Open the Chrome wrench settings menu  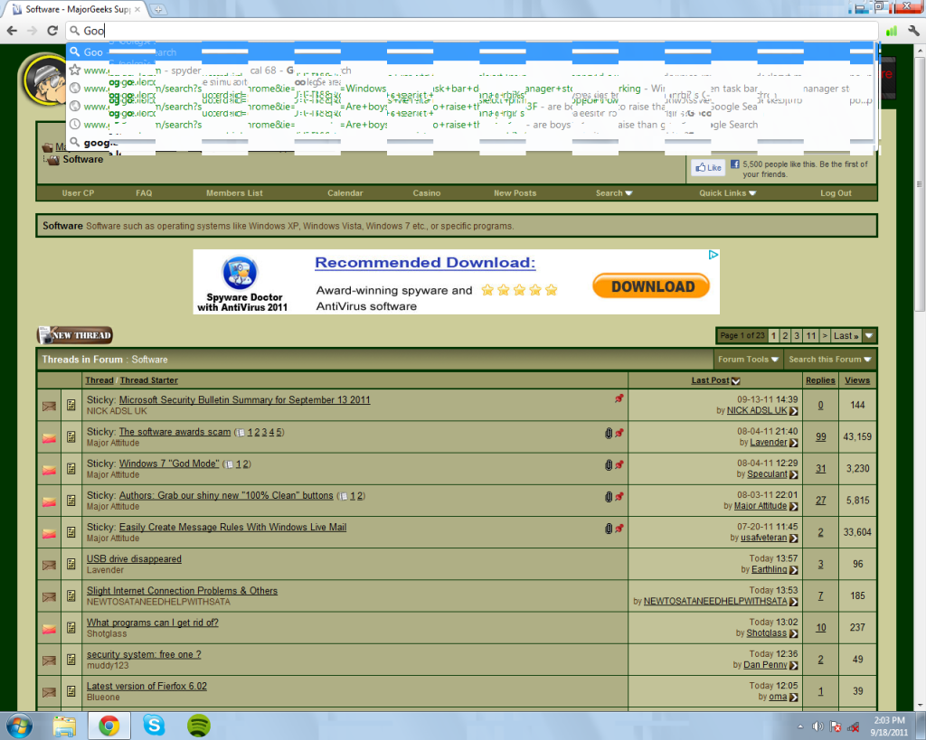pyautogui.click(x=913, y=31)
